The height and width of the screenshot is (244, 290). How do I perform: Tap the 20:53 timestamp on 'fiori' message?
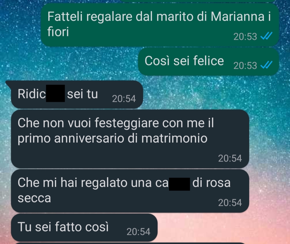pos(245,37)
